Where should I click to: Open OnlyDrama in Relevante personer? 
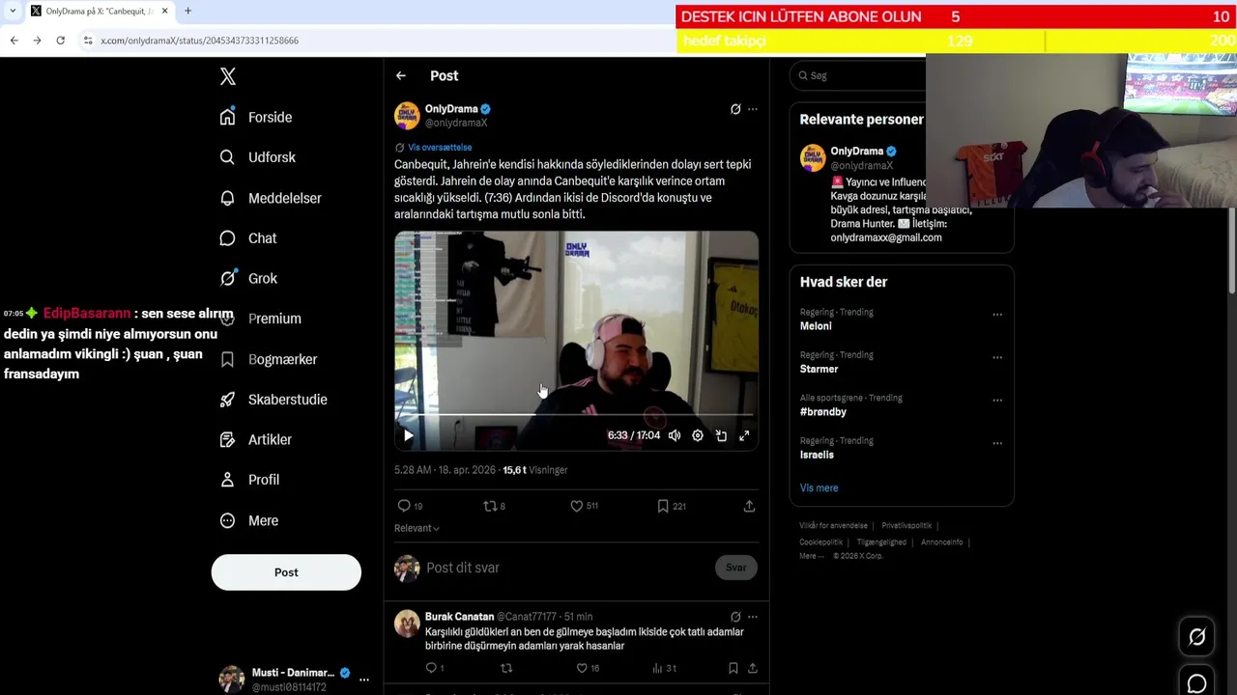pyautogui.click(x=857, y=152)
